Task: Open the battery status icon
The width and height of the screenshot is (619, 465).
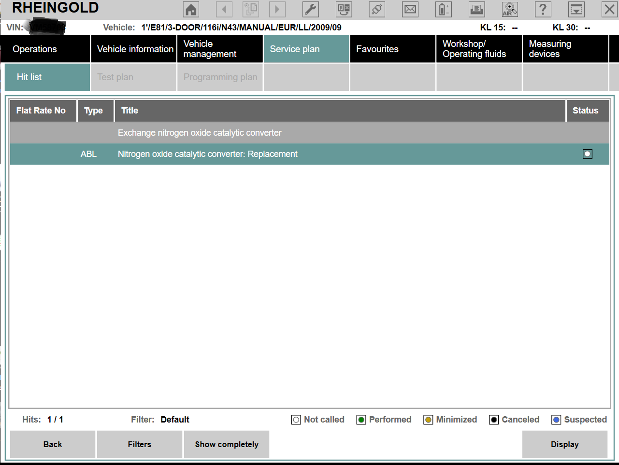Action: (443, 9)
